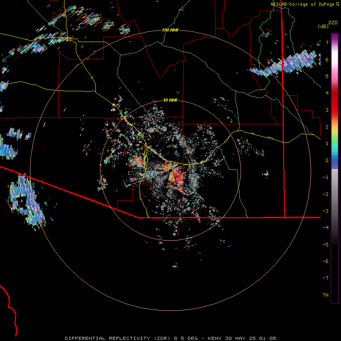Click the -2 value on the scale
This screenshot has width=341, height=341.
coord(325,194)
